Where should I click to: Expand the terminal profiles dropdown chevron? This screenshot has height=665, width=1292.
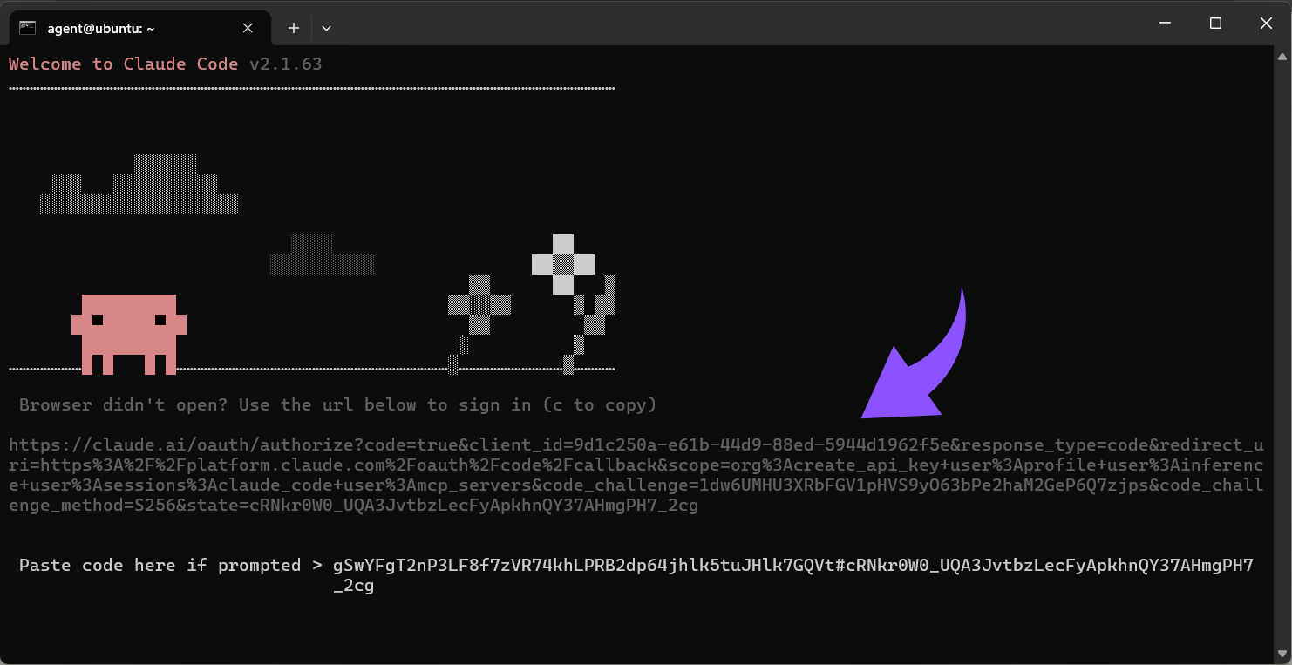click(x=326, y=28)
